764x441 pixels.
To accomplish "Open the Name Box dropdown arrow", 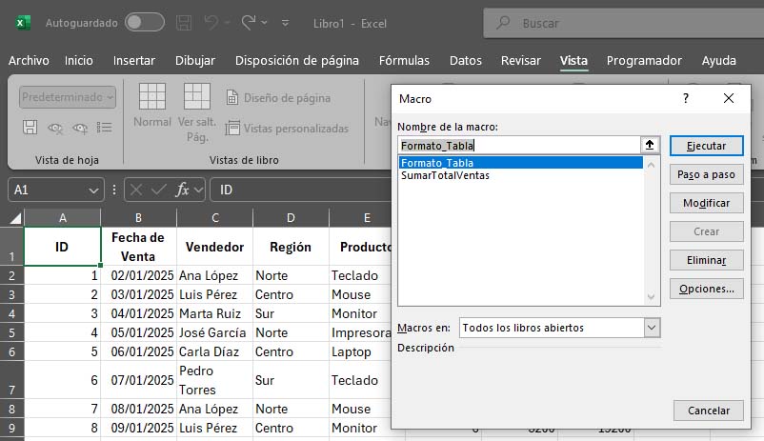I will tap(93, 190).
